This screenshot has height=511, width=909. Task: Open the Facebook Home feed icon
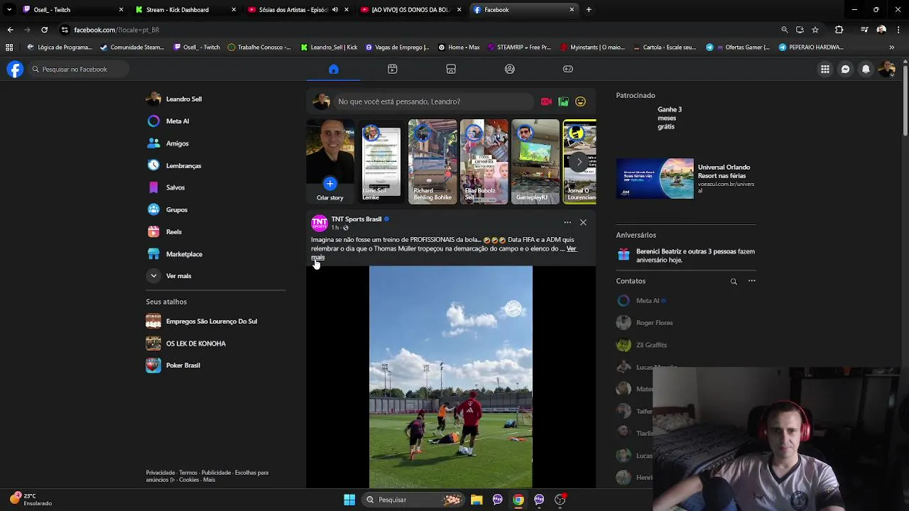point(333,69)
